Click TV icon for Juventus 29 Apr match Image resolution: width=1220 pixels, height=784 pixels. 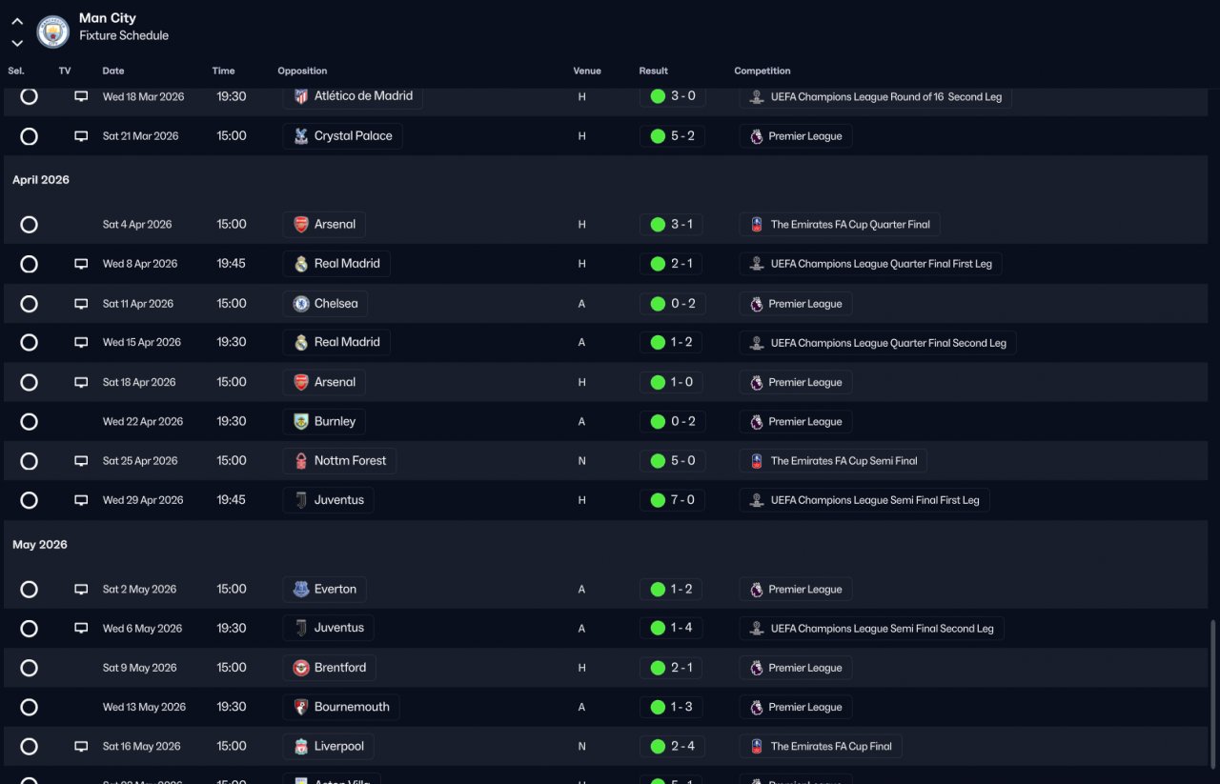pos(81,500)
